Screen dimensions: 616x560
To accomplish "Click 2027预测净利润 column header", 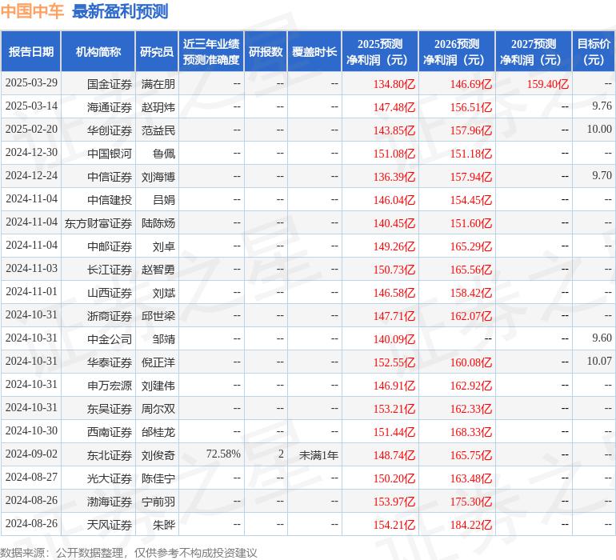I will (534, 51).
